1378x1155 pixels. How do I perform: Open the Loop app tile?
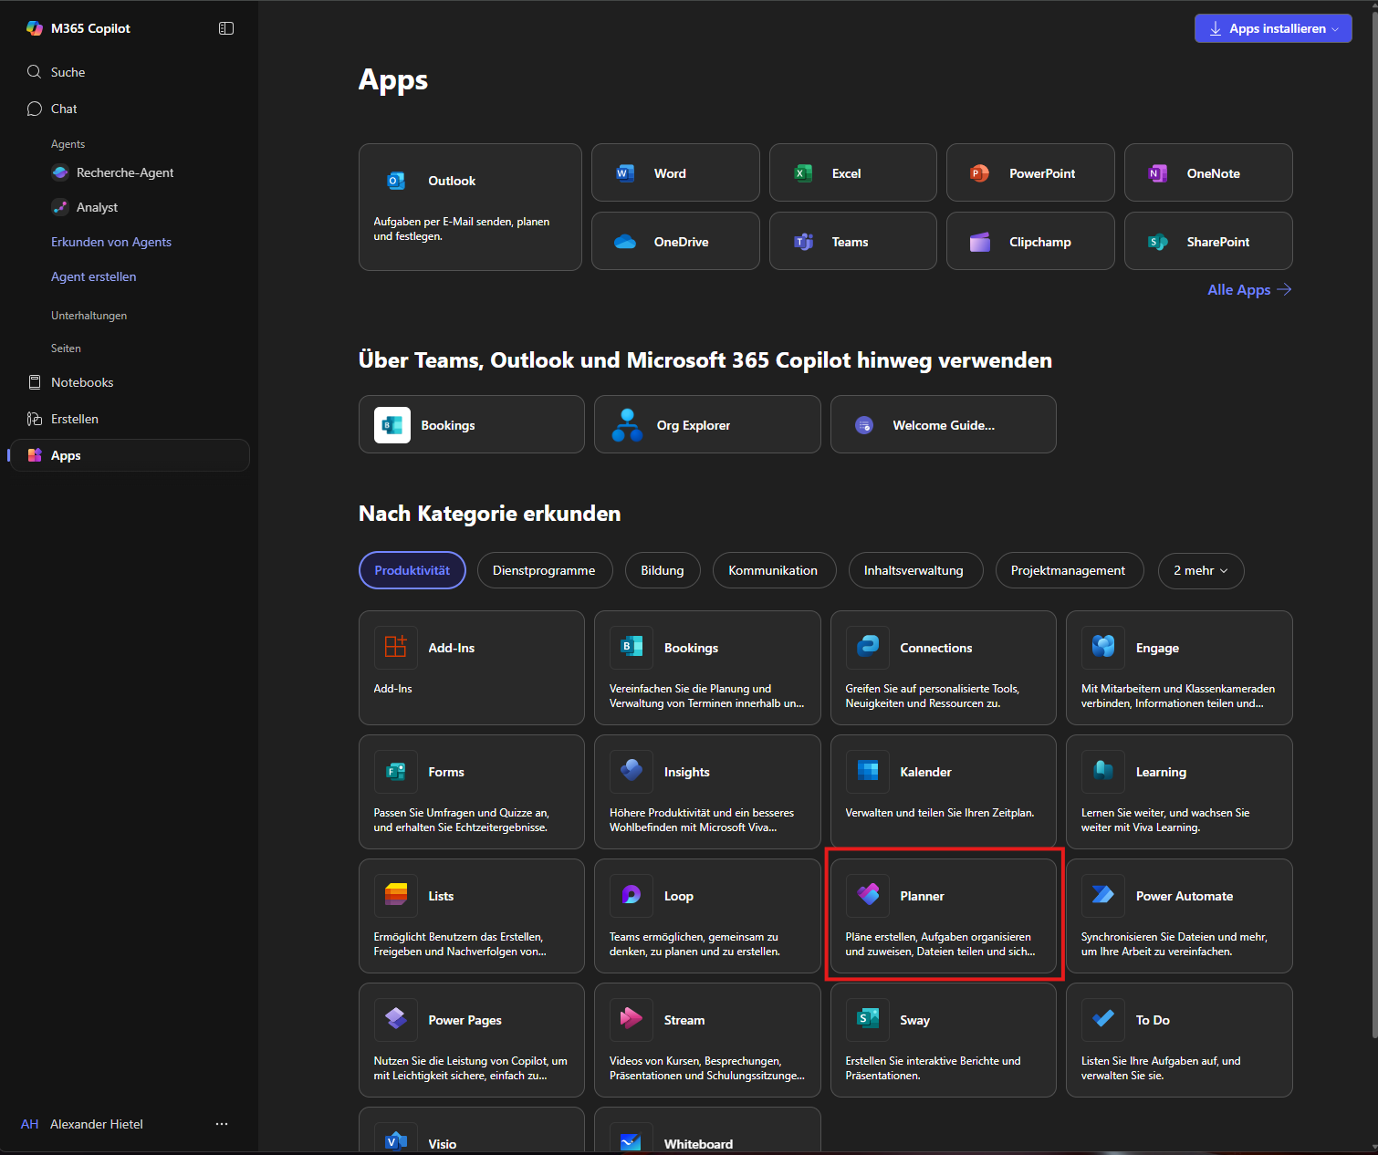(706, 915)
